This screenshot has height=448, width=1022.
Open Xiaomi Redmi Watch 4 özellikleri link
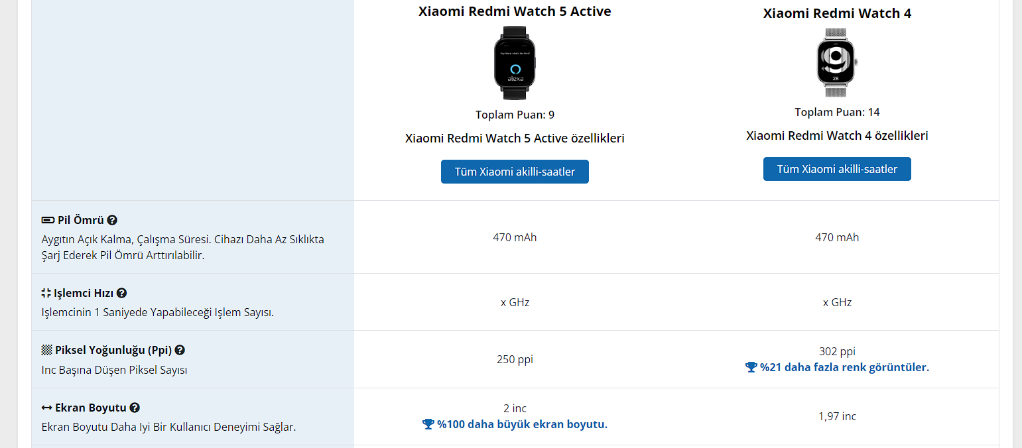(837, 136)
